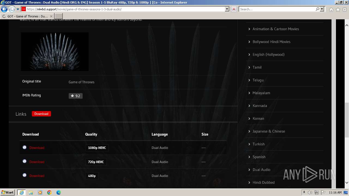This screenshot has height=196, width=349.
Task: Click the 720p HEVC quality badge
Action: coord(96,162)
